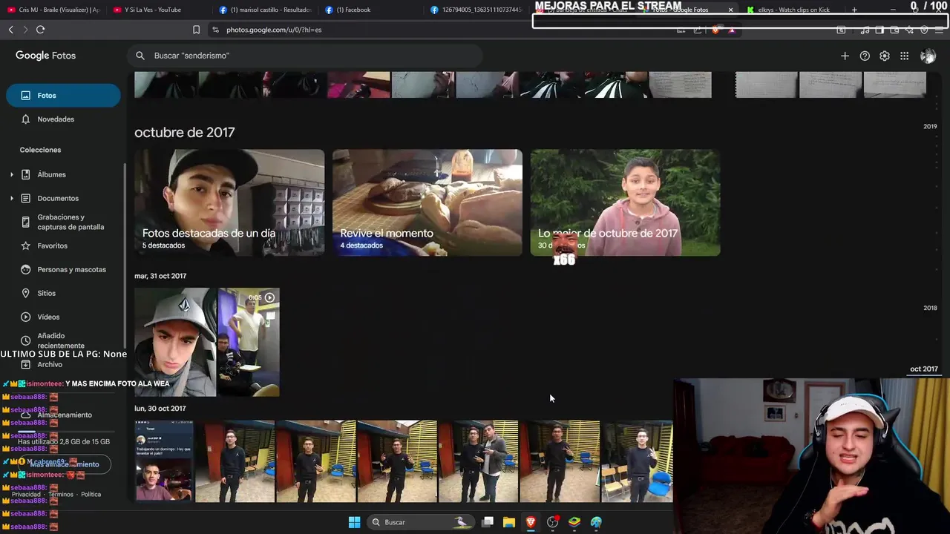Switch to Cris MJ - Braile browser tab

53,10
